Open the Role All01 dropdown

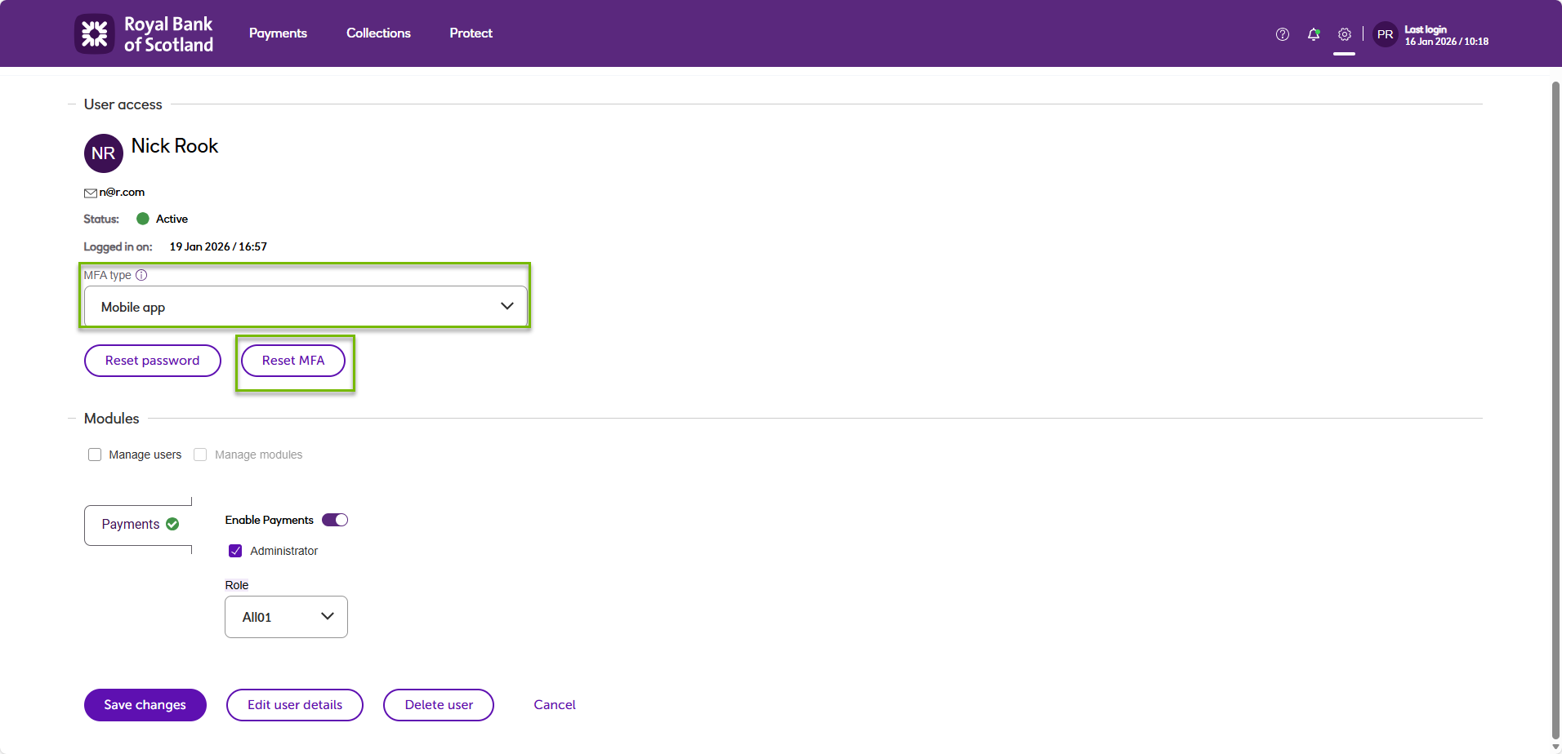(x=286, y=617)
